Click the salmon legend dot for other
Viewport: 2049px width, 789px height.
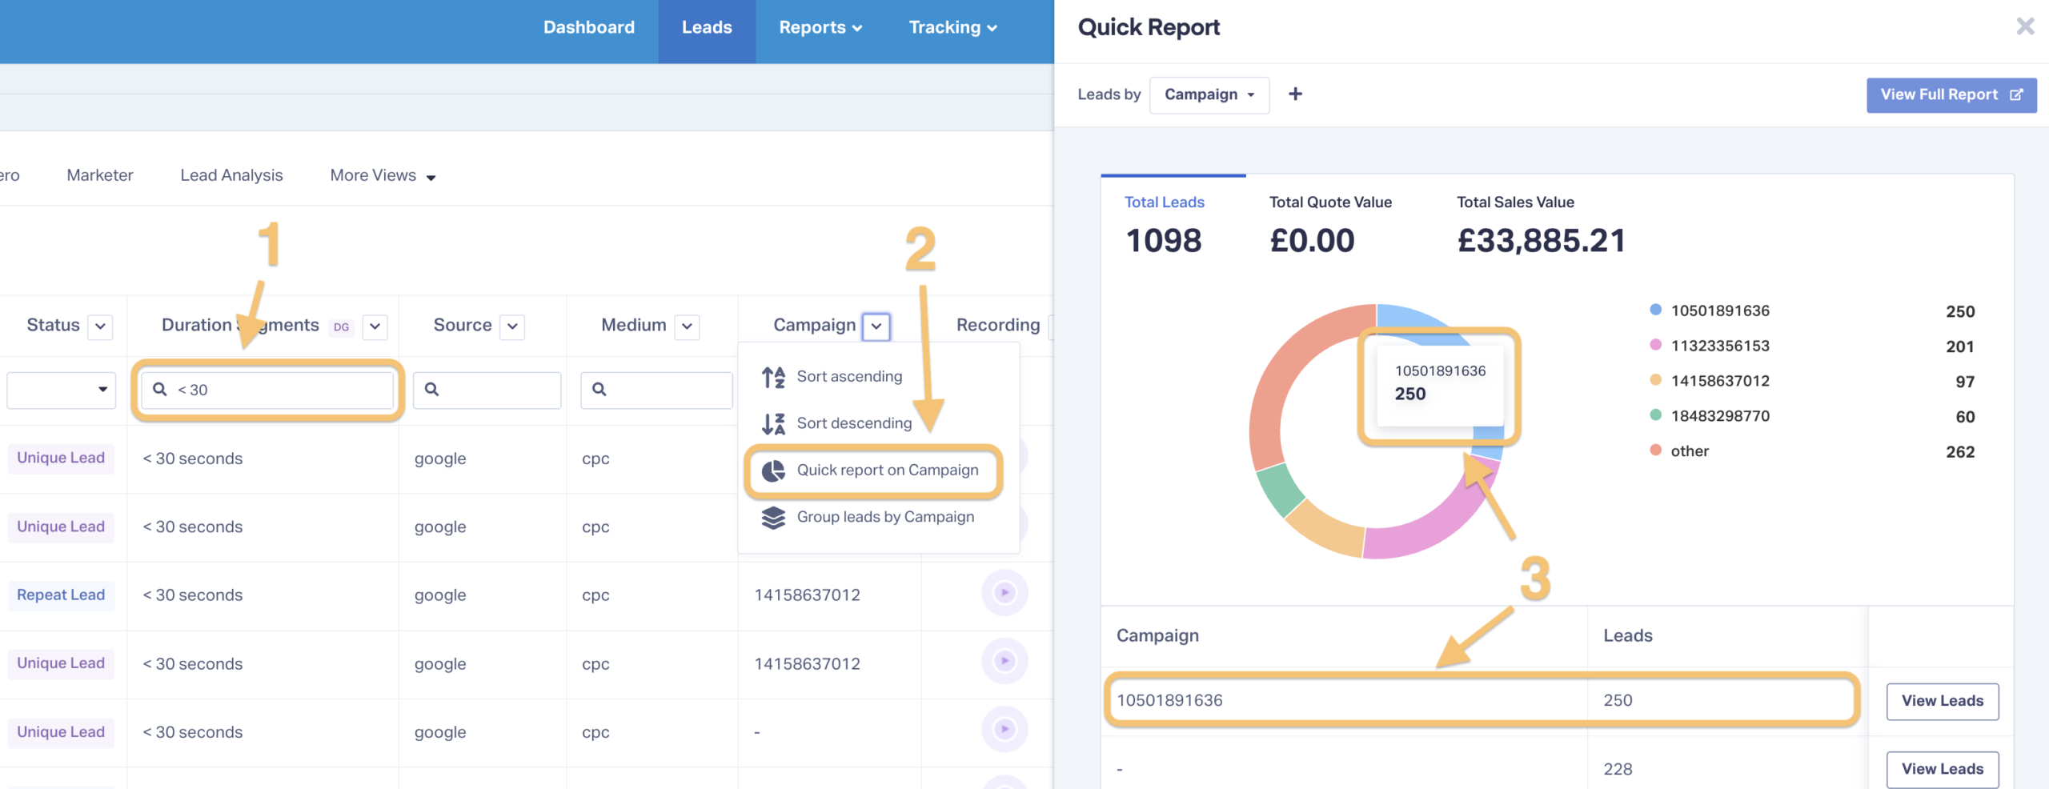pos(1655,451)
